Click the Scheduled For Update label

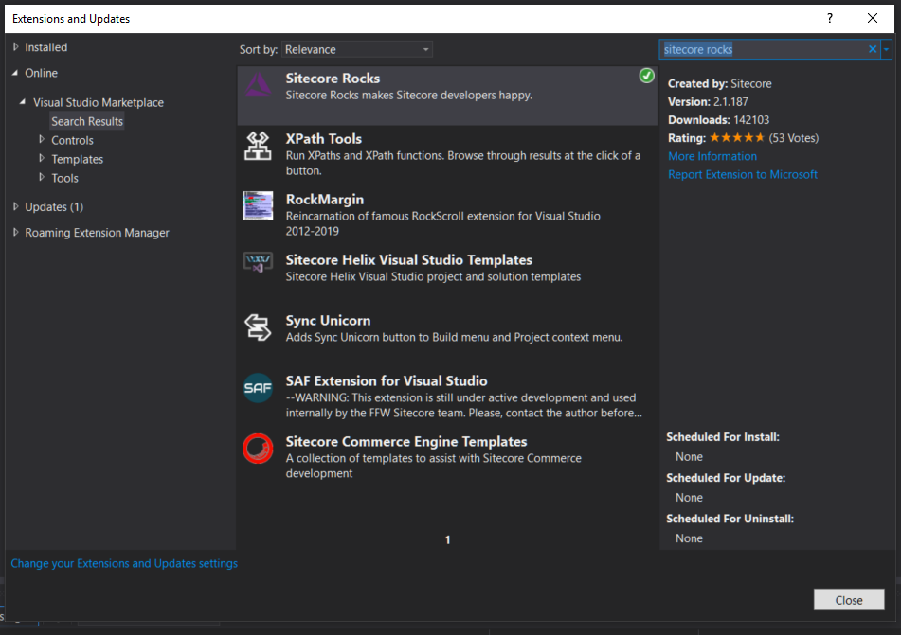click(725, 478)
